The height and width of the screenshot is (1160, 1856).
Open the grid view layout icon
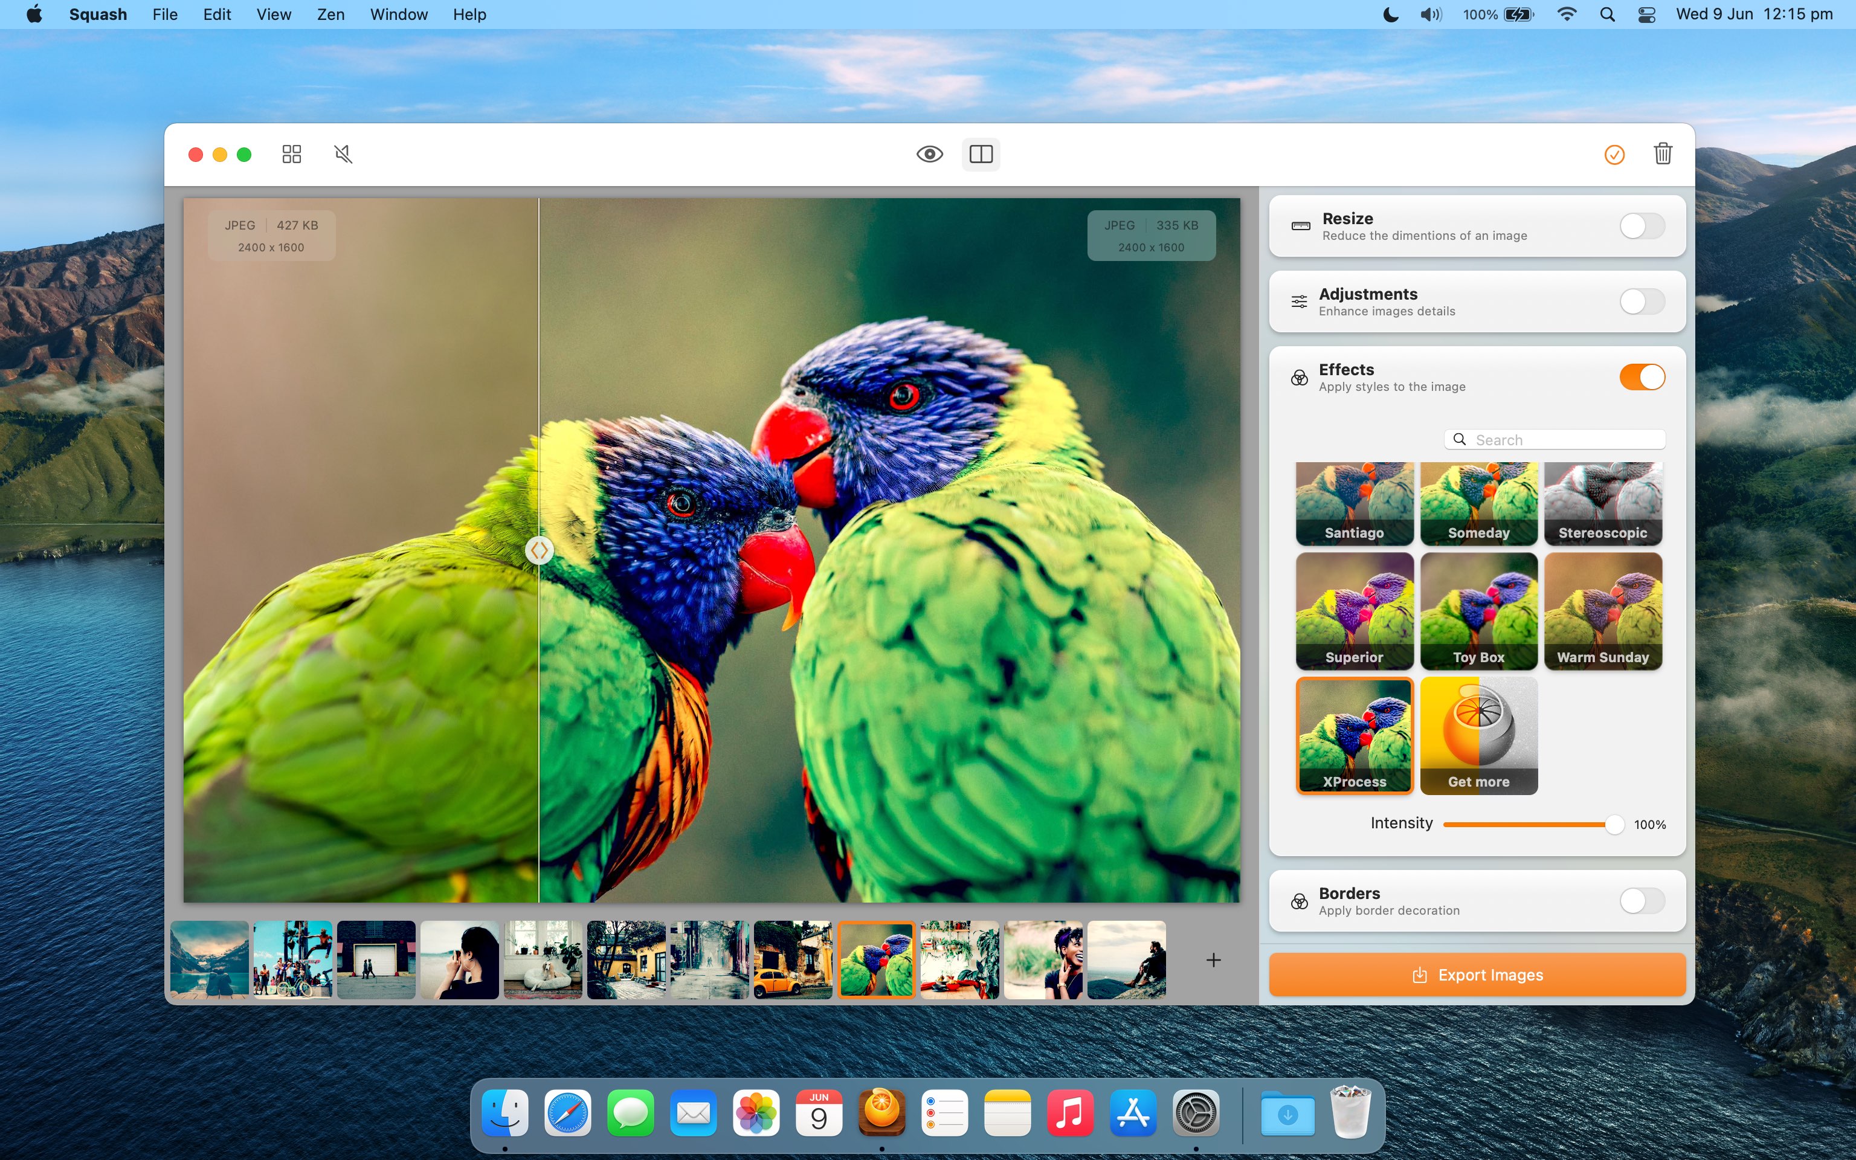(x=291, y=154)
